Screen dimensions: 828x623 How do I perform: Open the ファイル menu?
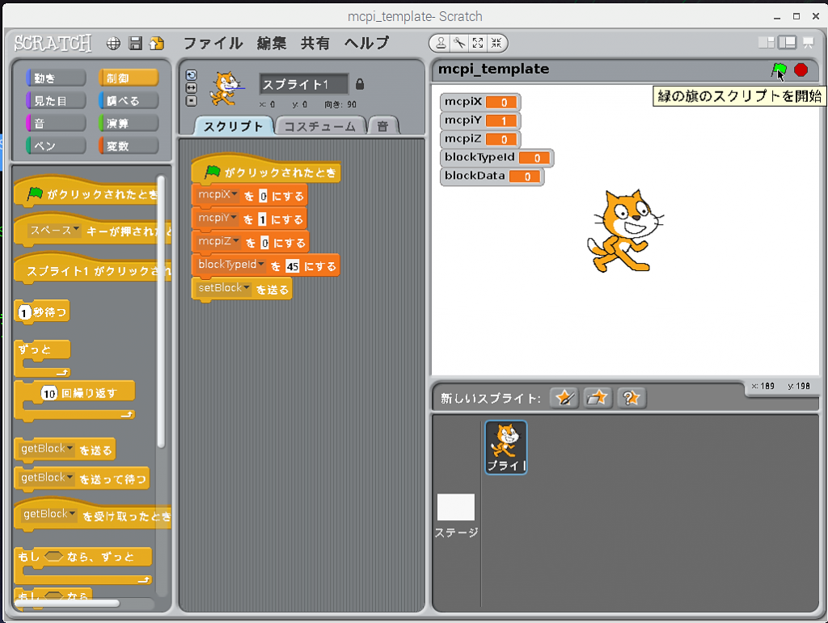tap(213, 44)
